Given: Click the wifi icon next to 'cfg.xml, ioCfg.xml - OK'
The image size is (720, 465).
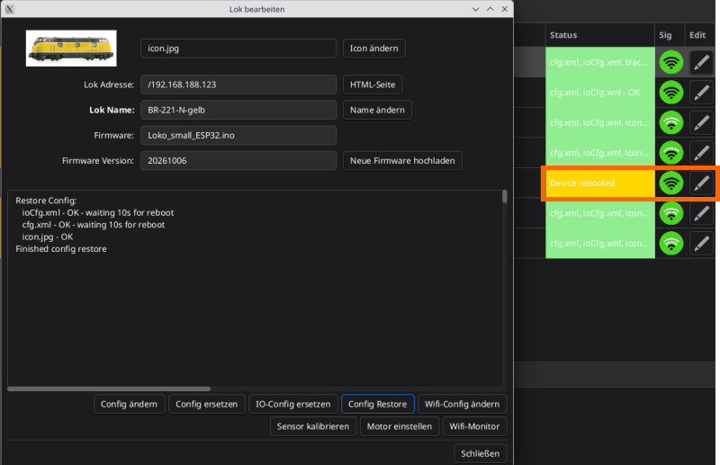Looking at the screenshot, I should pyautogui.click(x=670, y=93).
